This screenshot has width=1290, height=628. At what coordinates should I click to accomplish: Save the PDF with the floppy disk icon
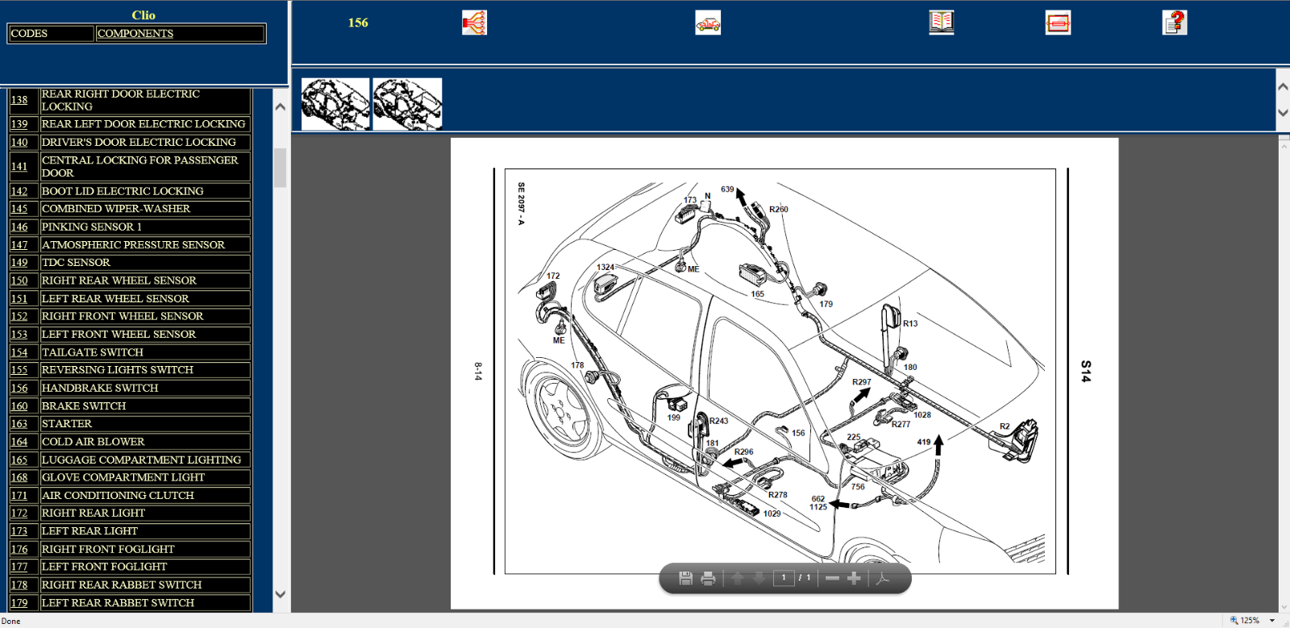tap(685, 578)
